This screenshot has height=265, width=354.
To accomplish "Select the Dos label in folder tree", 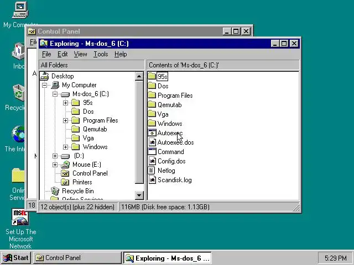I will 88,112.
